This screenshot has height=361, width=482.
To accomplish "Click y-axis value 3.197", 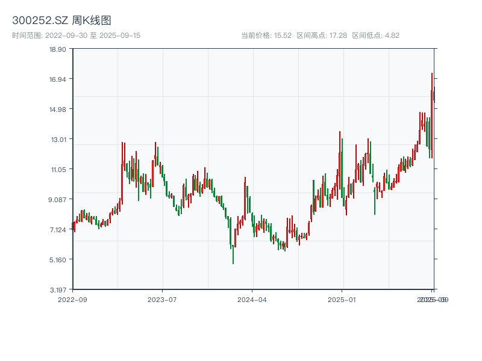I will pos(58,290).
